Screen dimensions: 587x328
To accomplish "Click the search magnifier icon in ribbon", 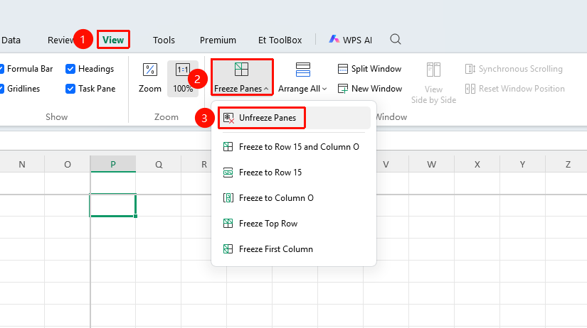I will 396,39.
